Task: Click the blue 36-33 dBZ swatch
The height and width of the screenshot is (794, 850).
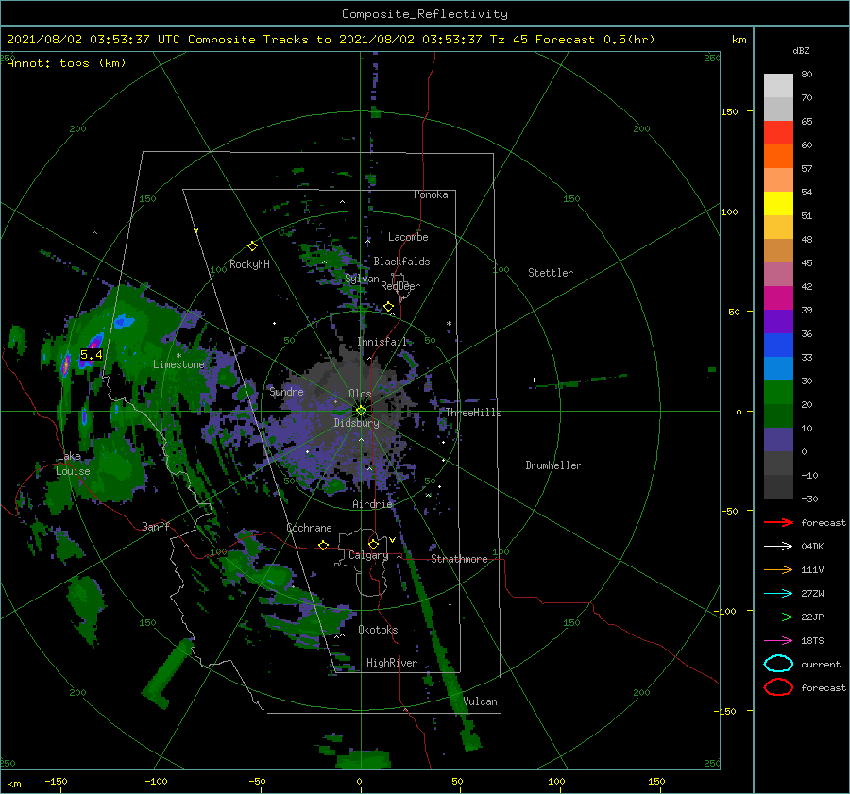Action: [x=778, y=346]
